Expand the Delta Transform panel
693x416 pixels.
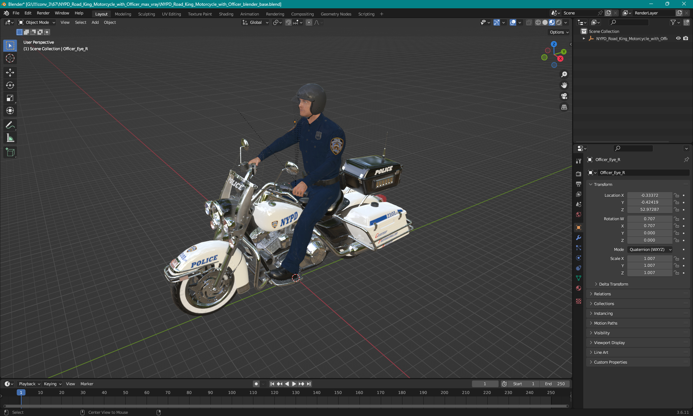coord(614,284)
